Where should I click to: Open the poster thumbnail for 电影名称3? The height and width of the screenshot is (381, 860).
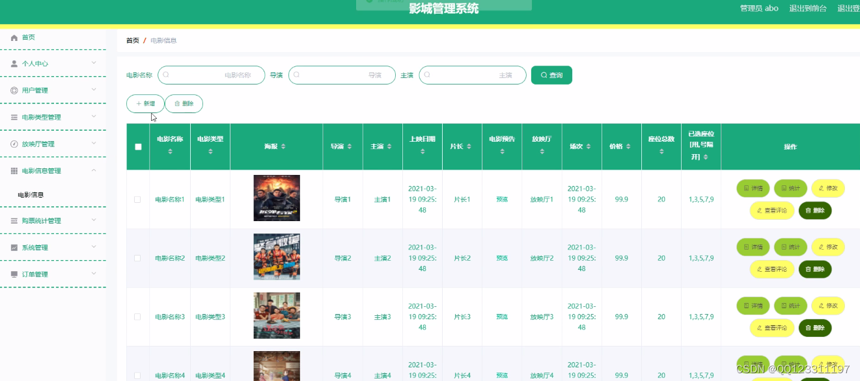coord(277,315)
